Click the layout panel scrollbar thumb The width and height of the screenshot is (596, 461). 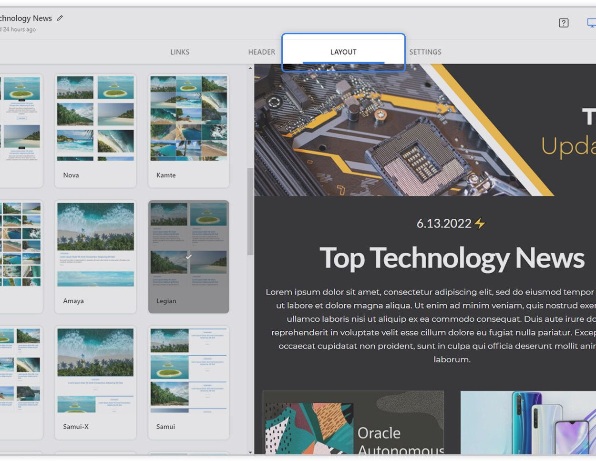pyautogui.click(x=250, y=212)
